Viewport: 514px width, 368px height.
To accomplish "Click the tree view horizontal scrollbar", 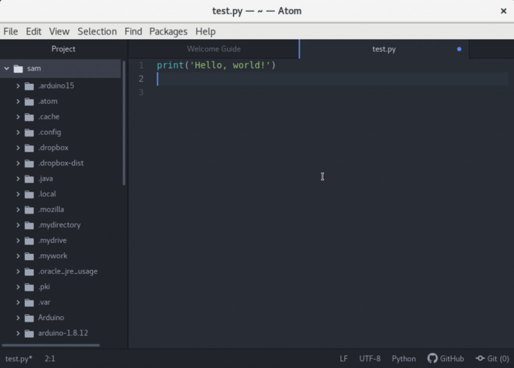I will tap(51, 345).
